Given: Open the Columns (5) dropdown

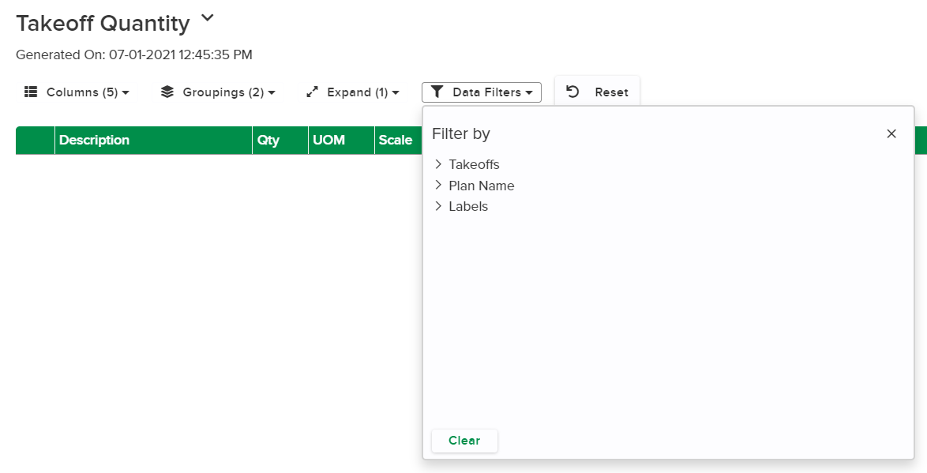Looking at the screenshot, I should pyautogui.click(x=77, y=92).
